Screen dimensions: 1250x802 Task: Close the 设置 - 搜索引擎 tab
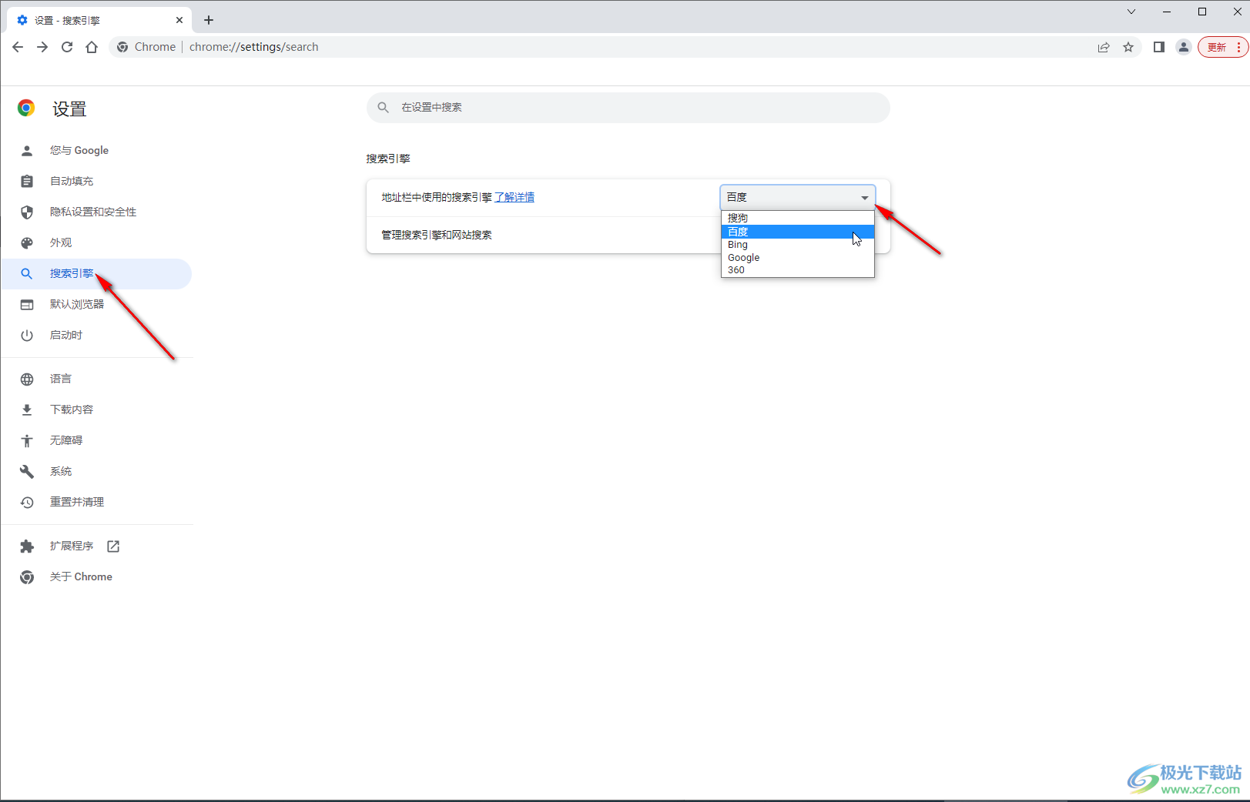point(179,20)
